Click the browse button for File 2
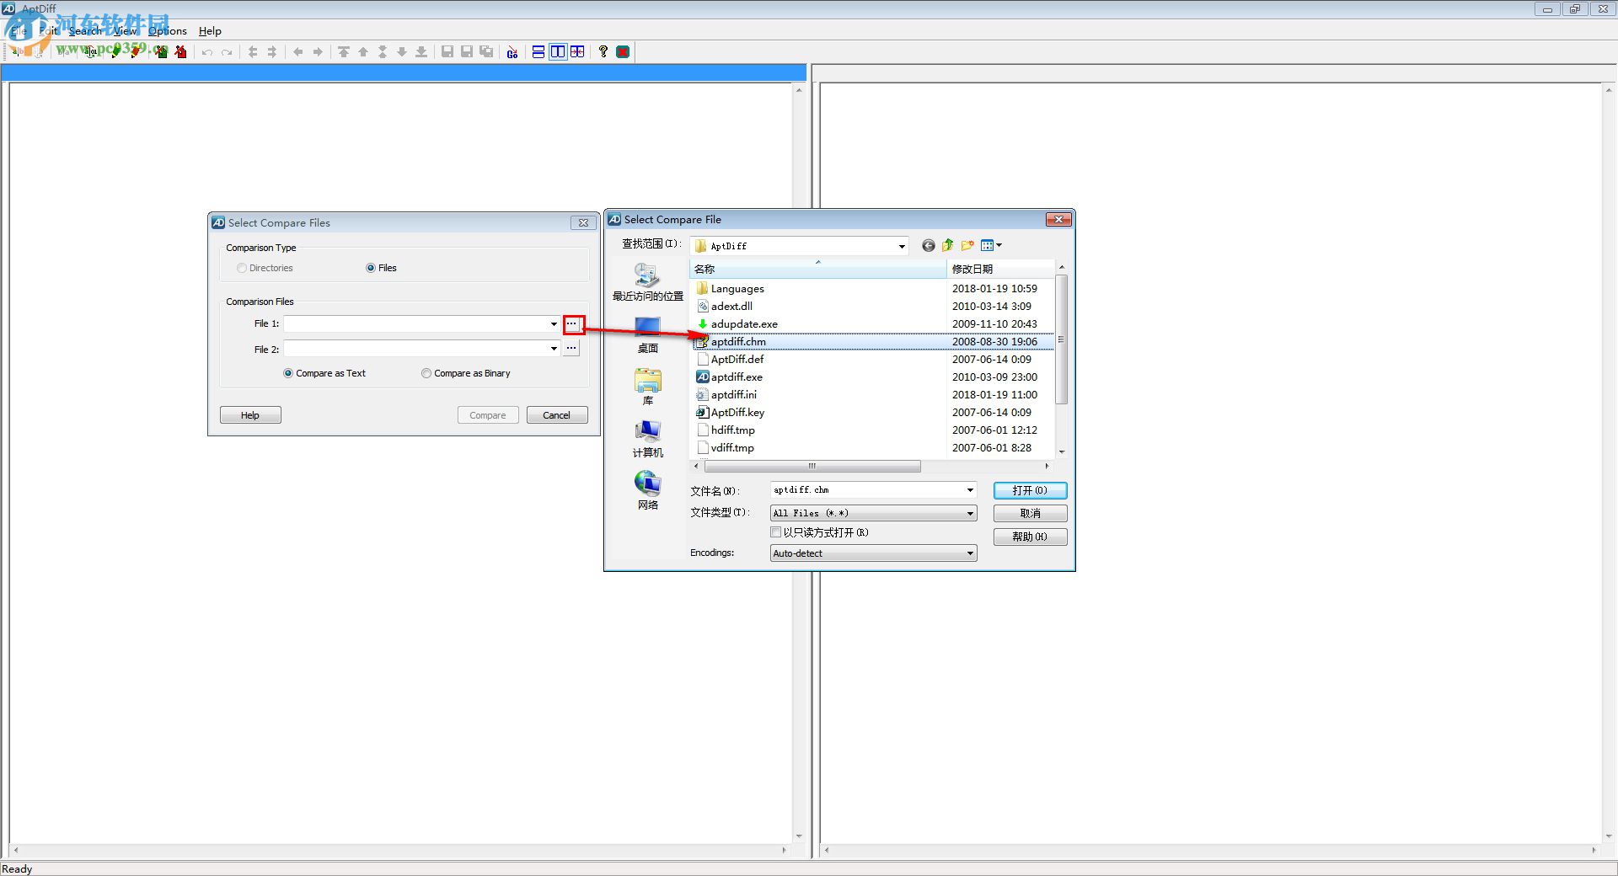1618x876 pixels. pyautogui.click(x=572, y=348)
